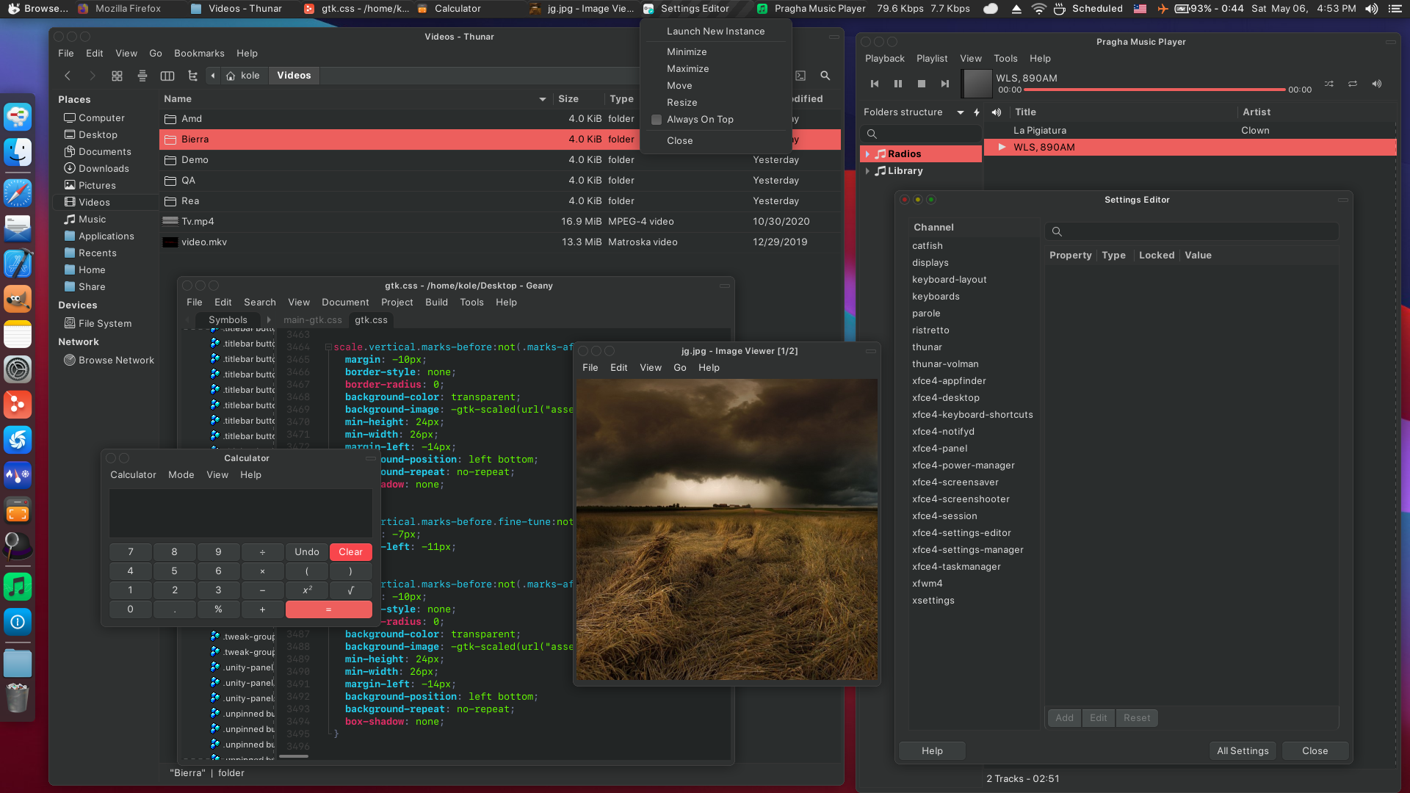Toggle shuffle mode in Pragha player
Image resolution: width=1410 pixels, height=793 pixels.
point(1329,84)
